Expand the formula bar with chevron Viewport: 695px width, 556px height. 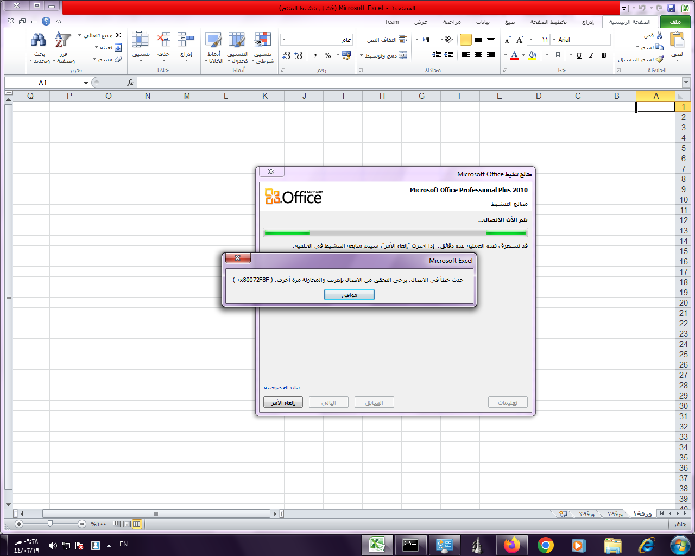click(x=686, y=83)
